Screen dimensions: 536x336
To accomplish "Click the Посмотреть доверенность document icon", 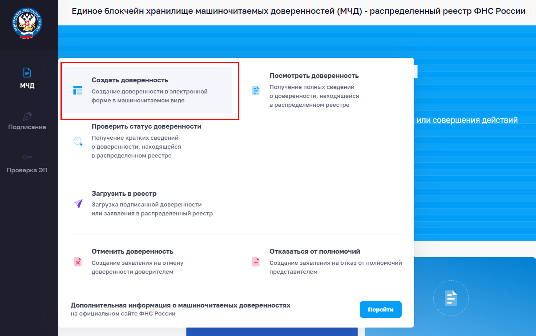I will tap(256, 91).
